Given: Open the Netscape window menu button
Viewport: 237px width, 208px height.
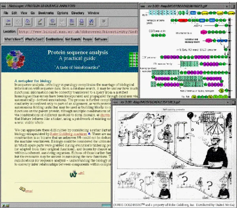Looking at the screenshot, I should [x=3, y=6].
